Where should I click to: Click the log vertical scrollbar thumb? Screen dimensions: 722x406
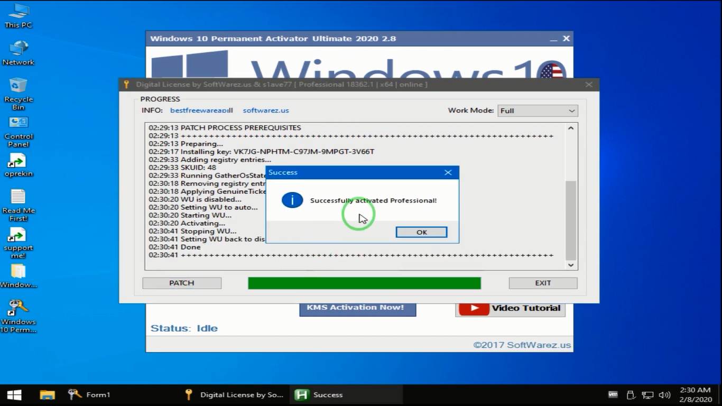[571, 220]
